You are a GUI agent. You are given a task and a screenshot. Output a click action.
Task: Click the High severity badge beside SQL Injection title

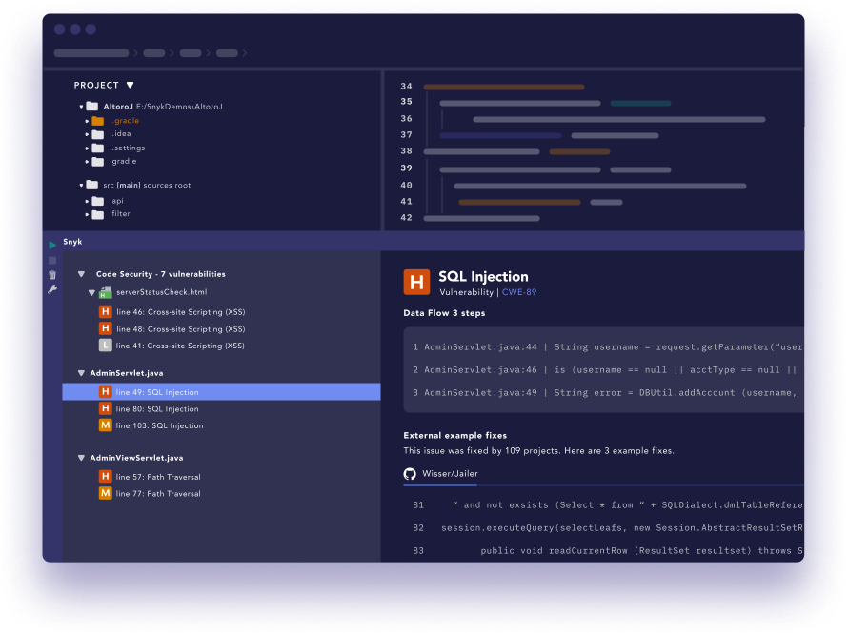(x=416, y=280)
